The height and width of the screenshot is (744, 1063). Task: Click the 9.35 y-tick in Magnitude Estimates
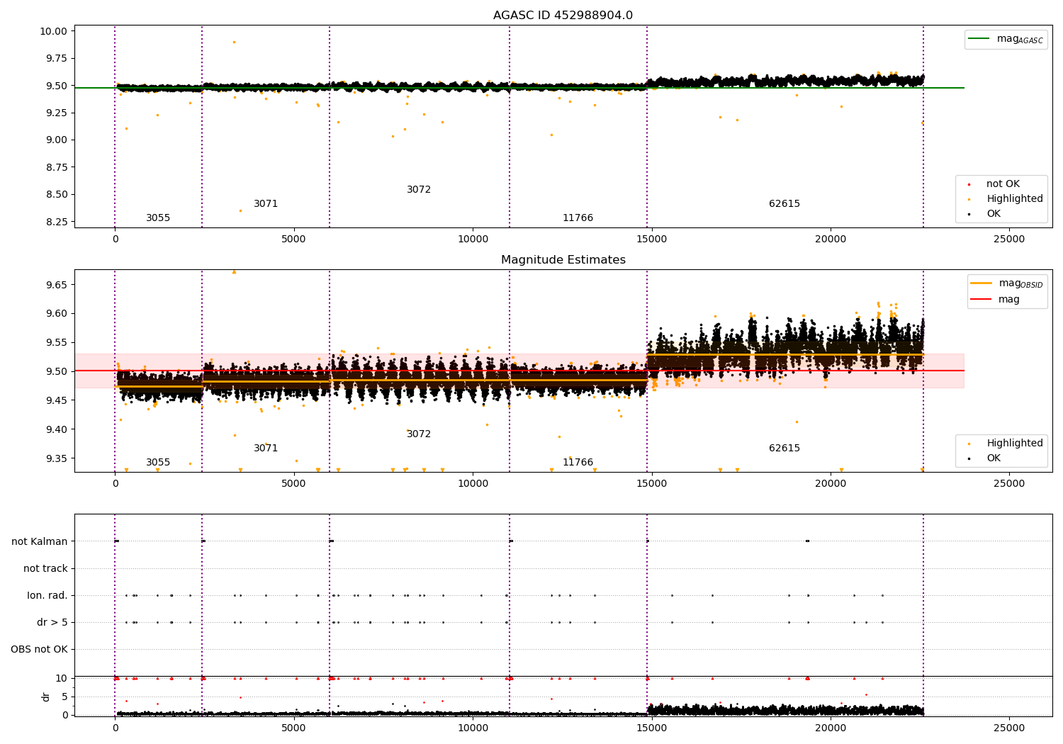click(x=56, y=458)
